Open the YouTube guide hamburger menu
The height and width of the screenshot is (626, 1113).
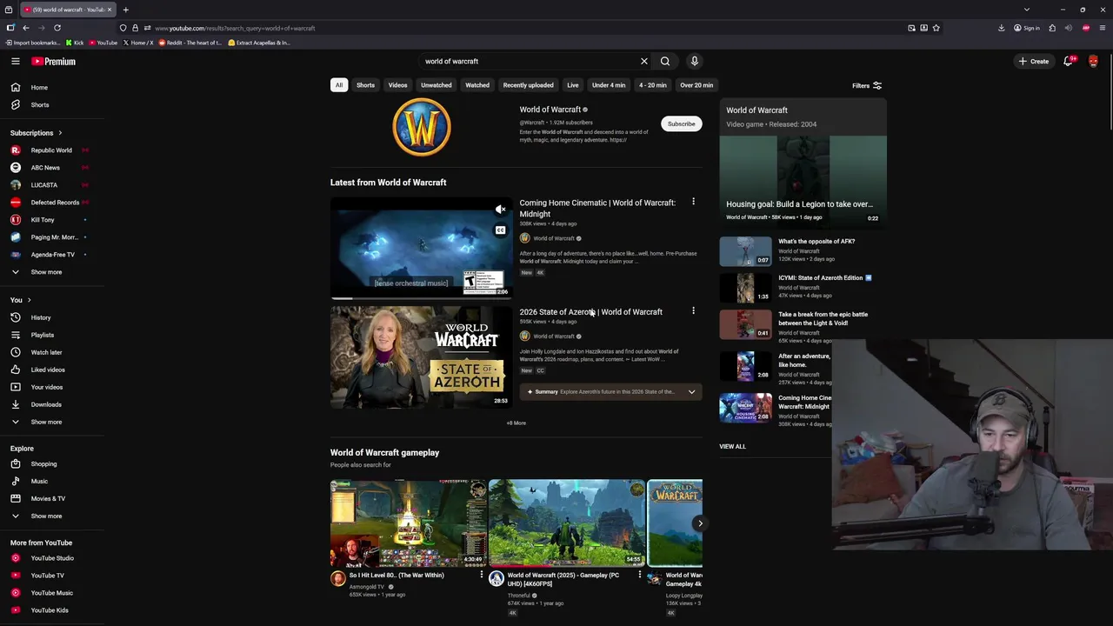[x=15, y=61]
